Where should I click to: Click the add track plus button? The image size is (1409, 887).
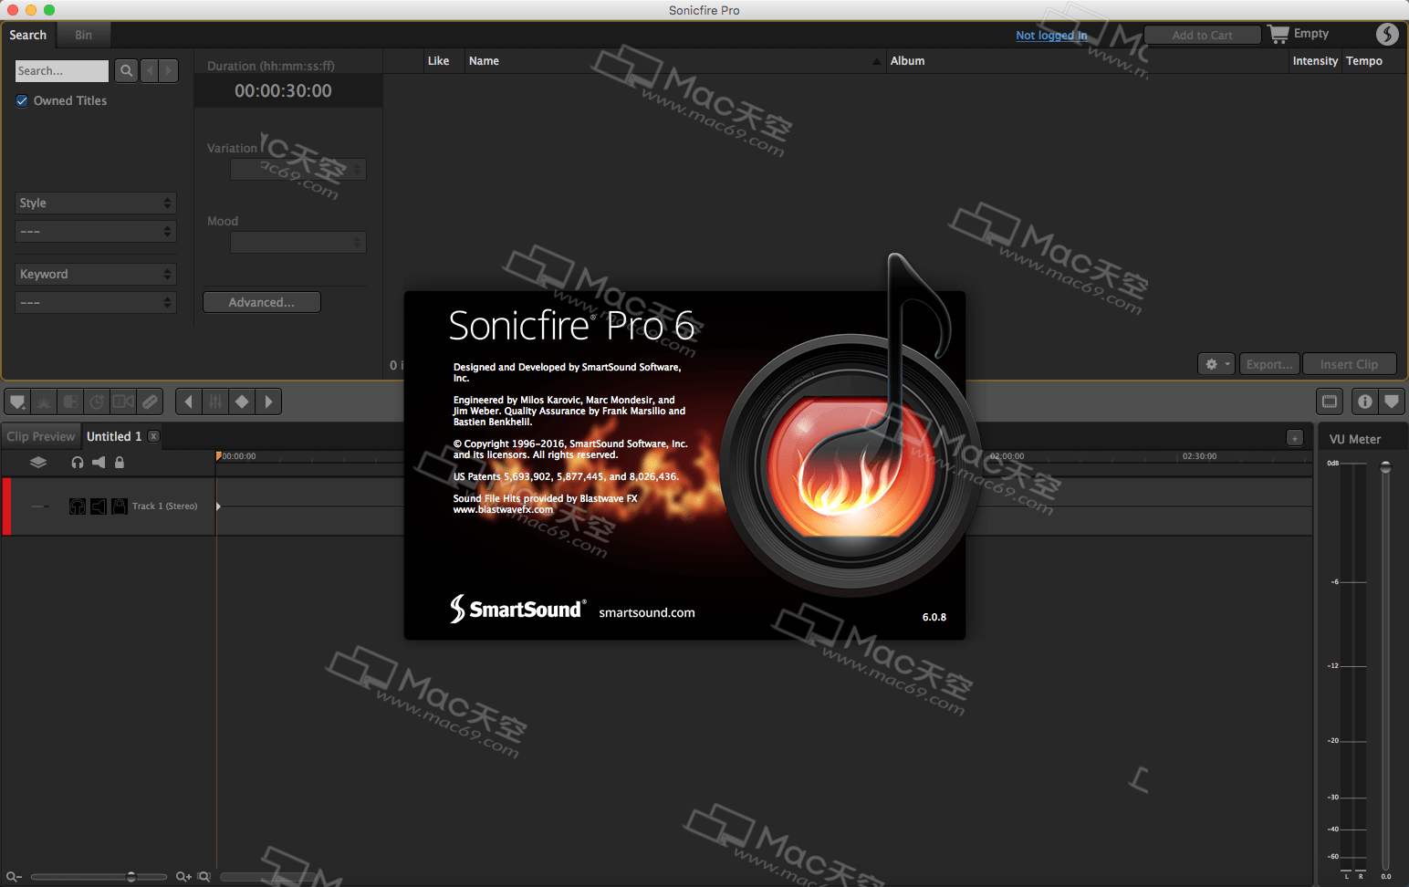click(1295, 438)
